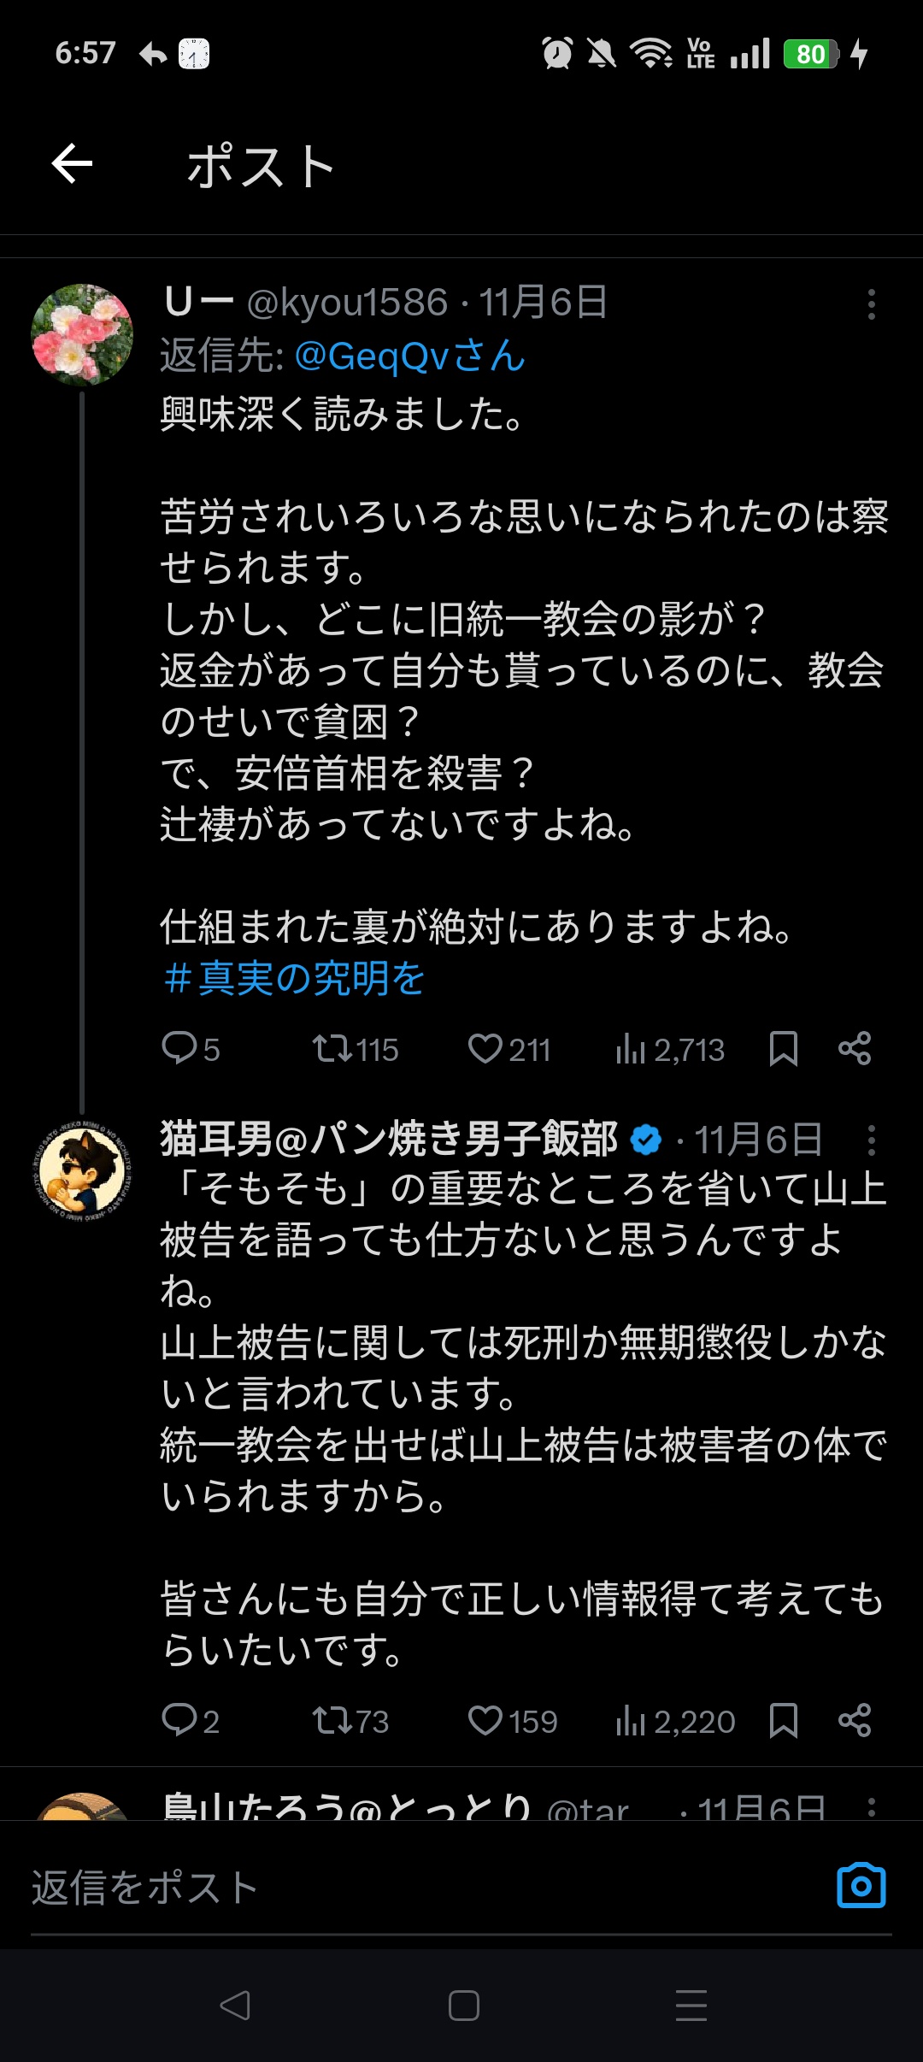This screenshot has width=923, height=2062.
Task: Open three-dot menu on Uー's post
Action: coord(871,304)
